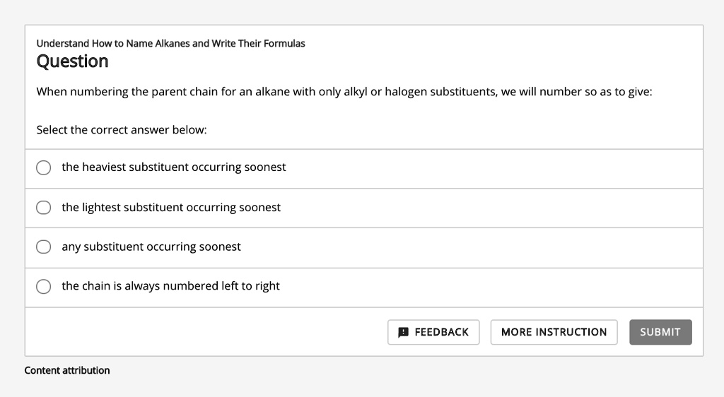This screenshot has width=724, height=397.
Task: Open the Content attribution link
Action: (67, 370)
